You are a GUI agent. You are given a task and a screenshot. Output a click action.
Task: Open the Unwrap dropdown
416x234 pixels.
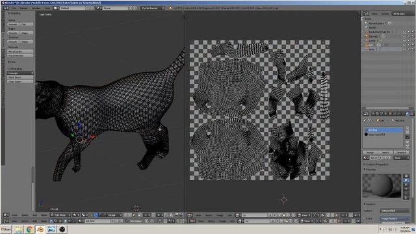point(20,73)
